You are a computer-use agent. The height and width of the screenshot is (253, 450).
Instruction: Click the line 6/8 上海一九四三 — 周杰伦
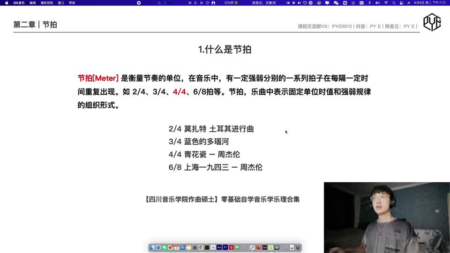click(x=216, y=167)
